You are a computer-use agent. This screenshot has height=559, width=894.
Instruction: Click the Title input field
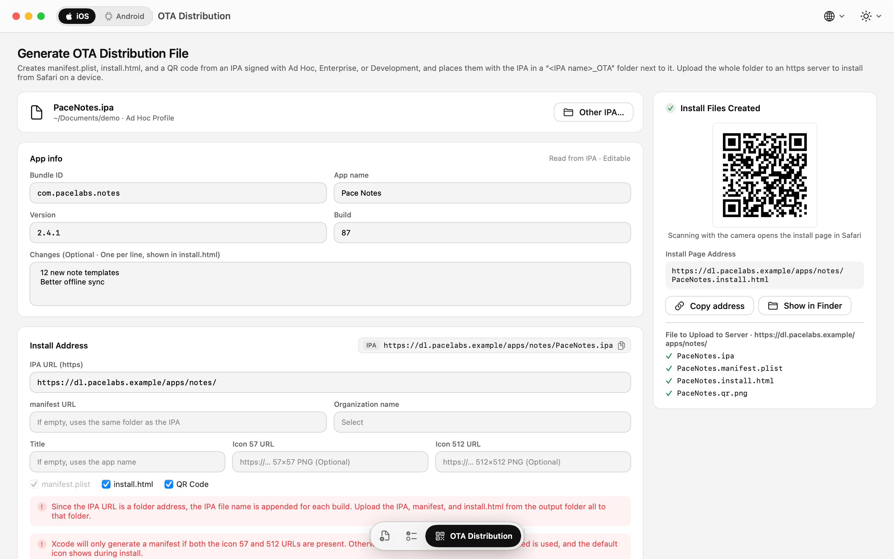pyautogui.click(x=127, y=462)
